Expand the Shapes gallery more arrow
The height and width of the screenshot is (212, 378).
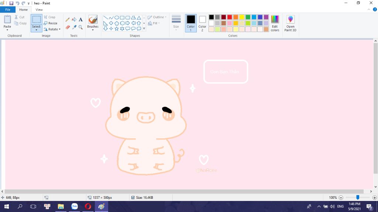point(144,29)
